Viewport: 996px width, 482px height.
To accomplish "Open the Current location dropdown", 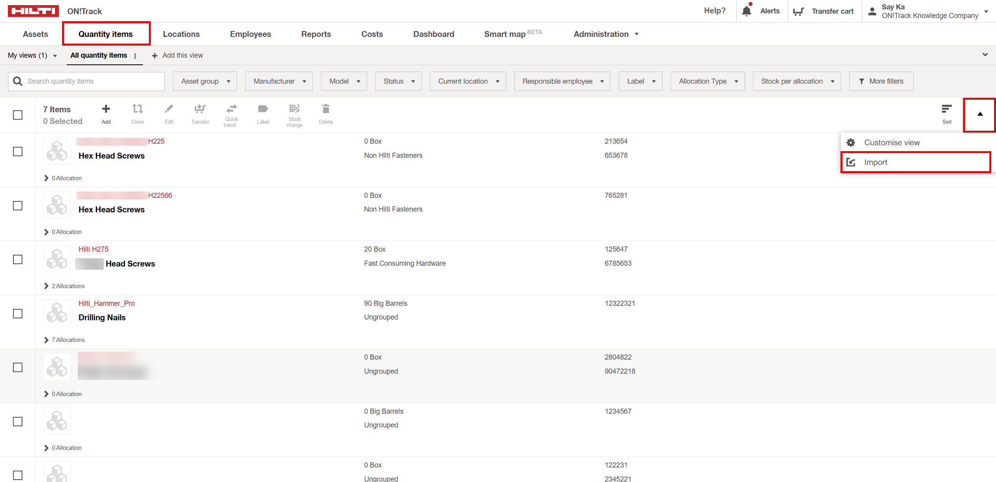I will (x=468, y=81).
